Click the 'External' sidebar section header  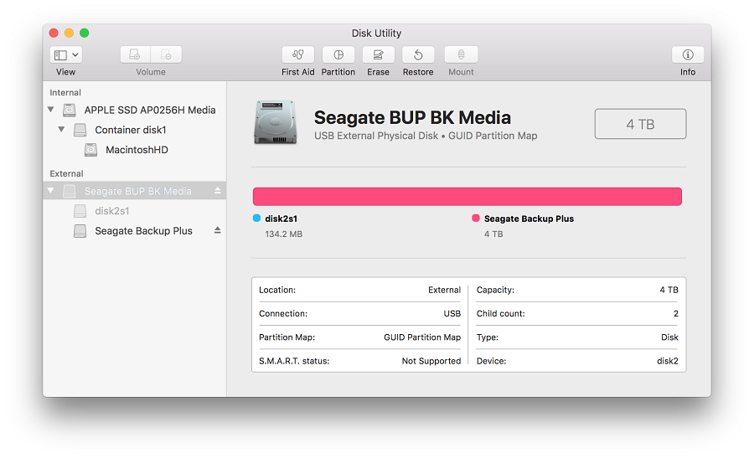coord(66,173)
